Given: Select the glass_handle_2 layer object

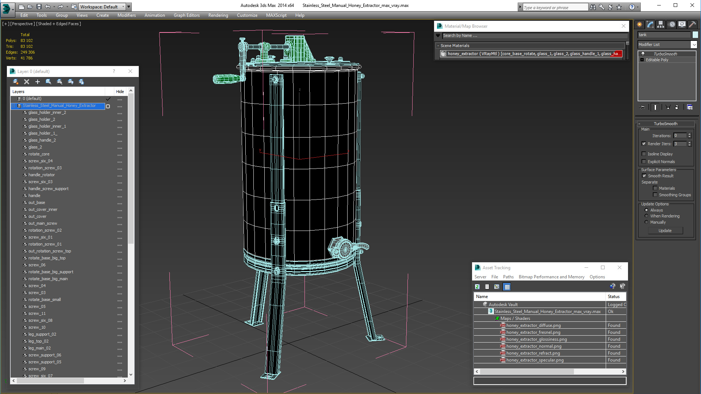Looking at the screenshot, I should tap(42, 140).
